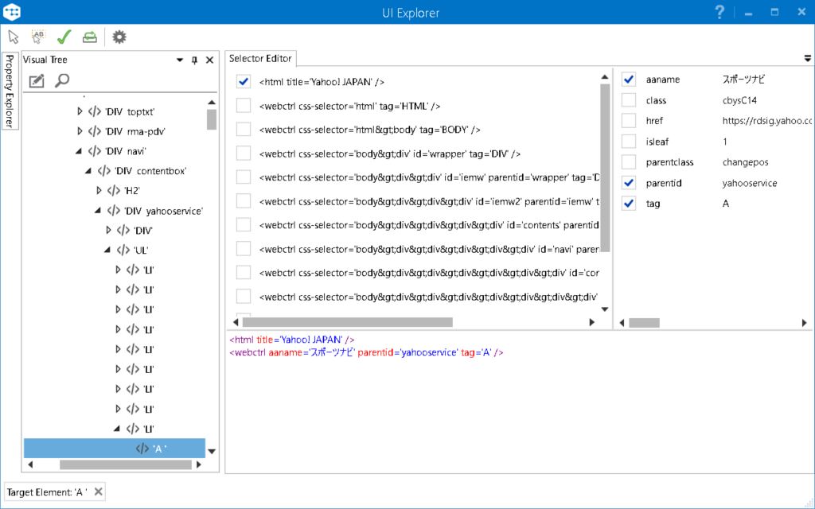Screen dimensions: 815x509
Task: Click the UiPath logo in title bar
Action: pos(11,12)
